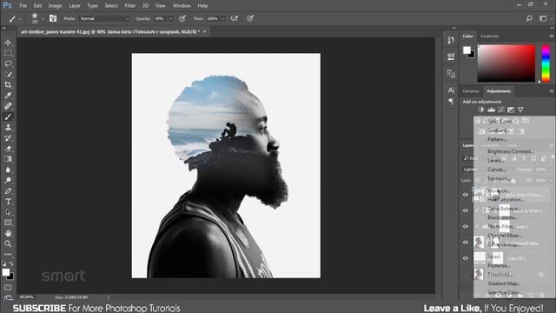The height and width of the screenshot is (313, 556).
Task: Select the Pen tool
Action: (x=8, y=191)
